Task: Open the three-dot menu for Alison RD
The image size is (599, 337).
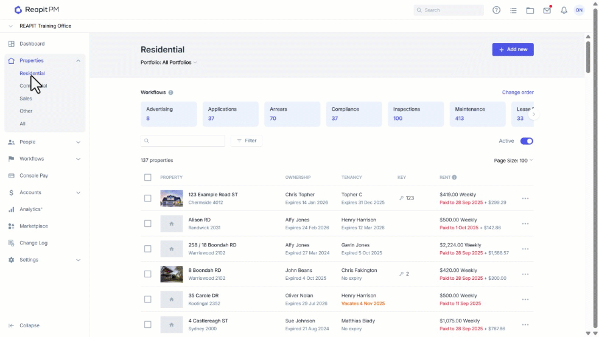Action: coord(525,224)
